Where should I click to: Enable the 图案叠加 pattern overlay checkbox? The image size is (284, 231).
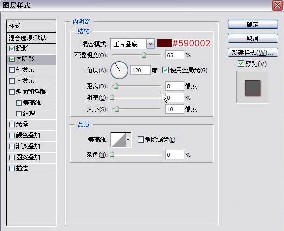click(x=12, y=157)
